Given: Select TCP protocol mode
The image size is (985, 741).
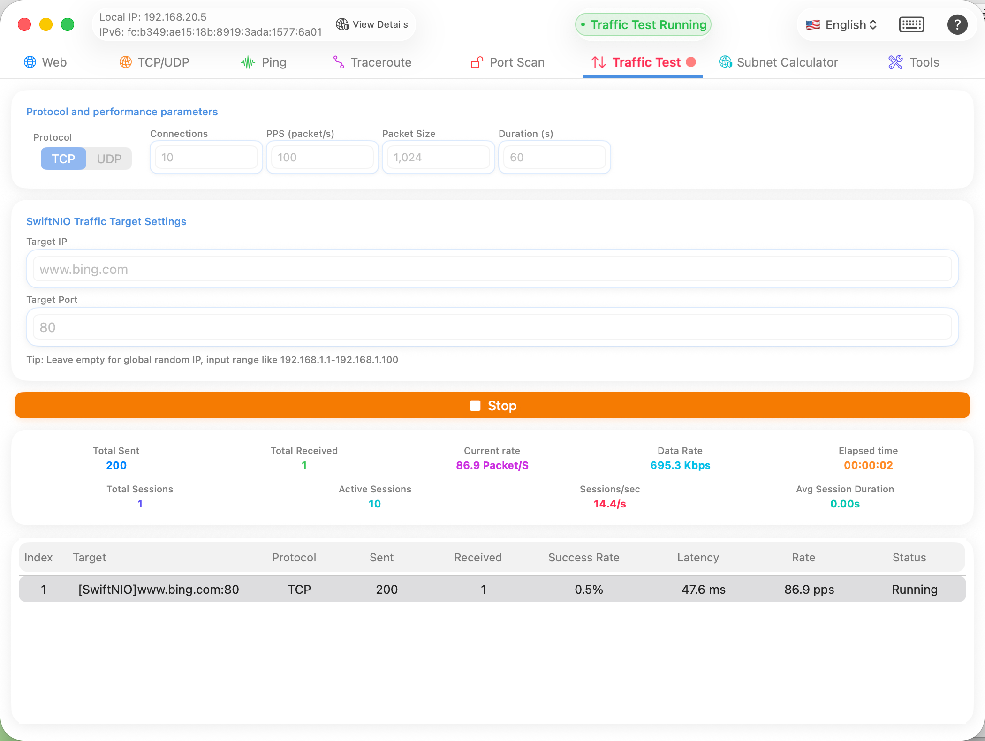Looking at the screenshot, I should 63,159.
